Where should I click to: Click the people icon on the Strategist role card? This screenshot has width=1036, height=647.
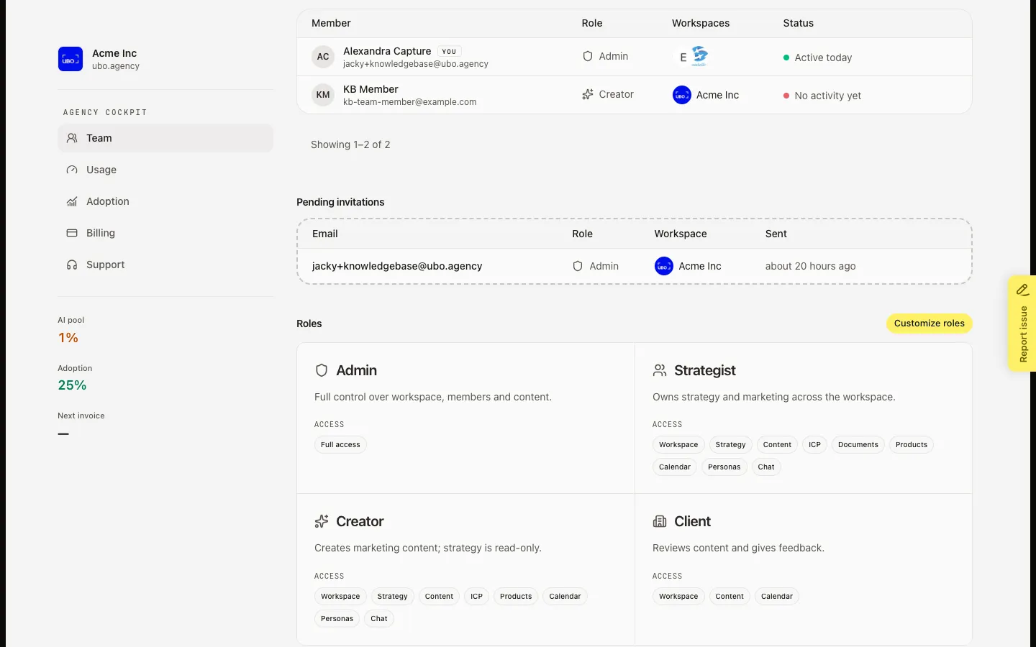(660, 370)
